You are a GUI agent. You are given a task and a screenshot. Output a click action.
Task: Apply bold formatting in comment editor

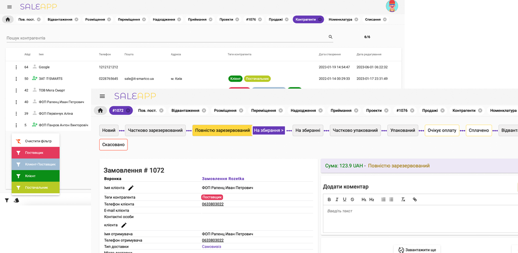point(329,199)
